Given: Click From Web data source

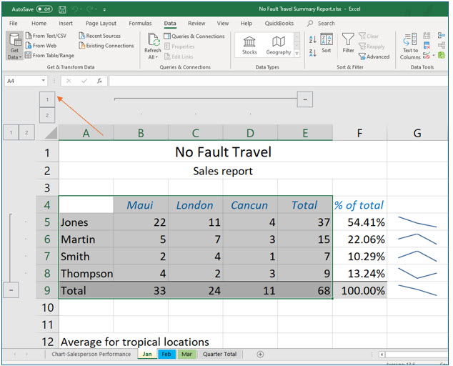Looking at the screenshot, I should (x=41, y=46).
